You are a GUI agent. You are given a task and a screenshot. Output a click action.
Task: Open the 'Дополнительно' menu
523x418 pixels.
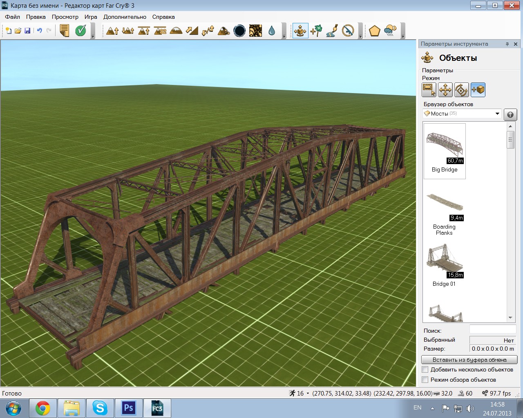(x=125, y=17)
